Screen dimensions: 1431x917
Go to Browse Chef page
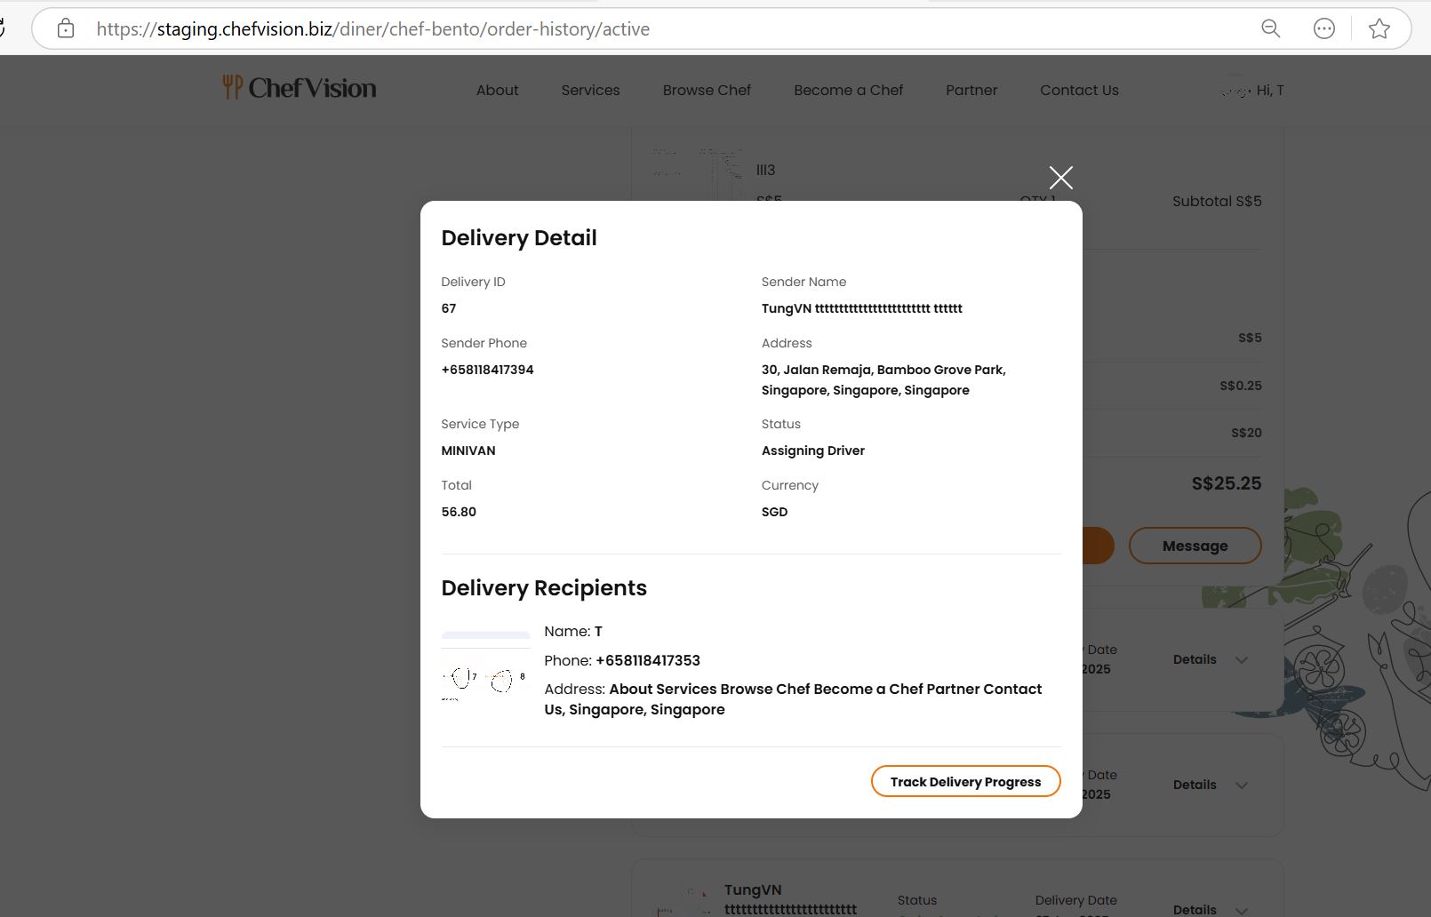707,91
